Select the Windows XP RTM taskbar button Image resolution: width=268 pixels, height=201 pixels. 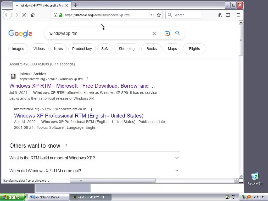91,197
